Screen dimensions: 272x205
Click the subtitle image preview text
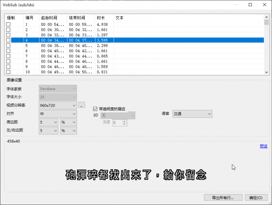[136, 175]
